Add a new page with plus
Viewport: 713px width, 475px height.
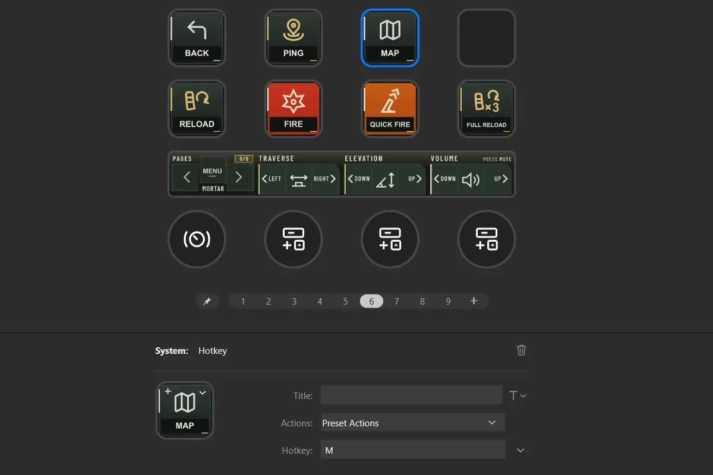coord(474,301)
